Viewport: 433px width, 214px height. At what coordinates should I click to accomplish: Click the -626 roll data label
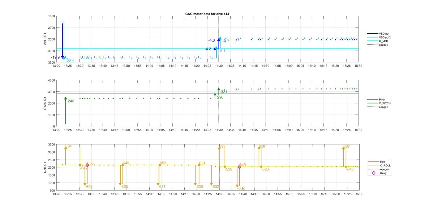point(265,169)
